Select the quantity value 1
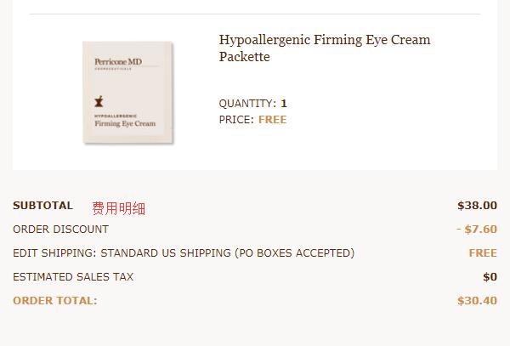This screenshot has width=510, height=346. click(x=284, y=104)
